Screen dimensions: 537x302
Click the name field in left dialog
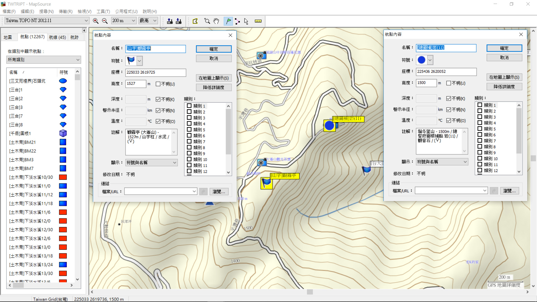156,49
